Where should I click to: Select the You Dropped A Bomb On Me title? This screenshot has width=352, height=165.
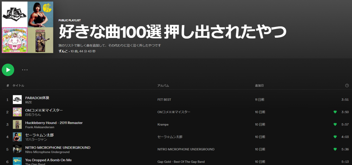[x=48, y=160]
